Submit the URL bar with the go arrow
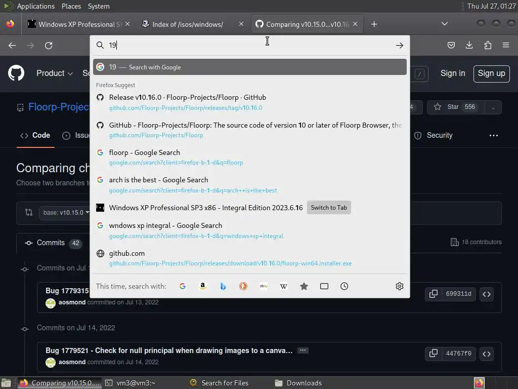Screen dimensions: 518x389 (x=400, y=45)
